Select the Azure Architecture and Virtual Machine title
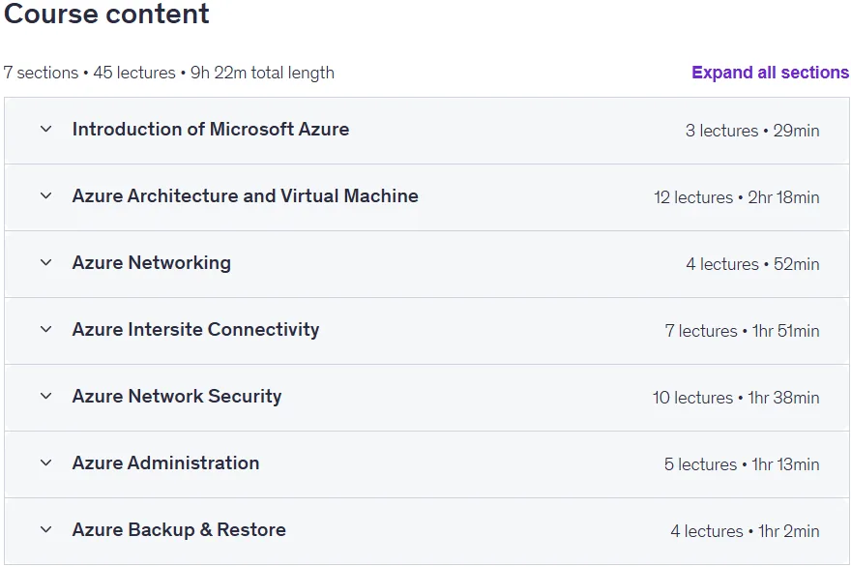 [246, 196]
